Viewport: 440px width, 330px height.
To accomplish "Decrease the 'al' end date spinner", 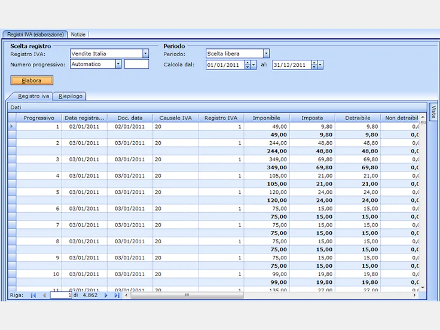I will click(314, 67).
